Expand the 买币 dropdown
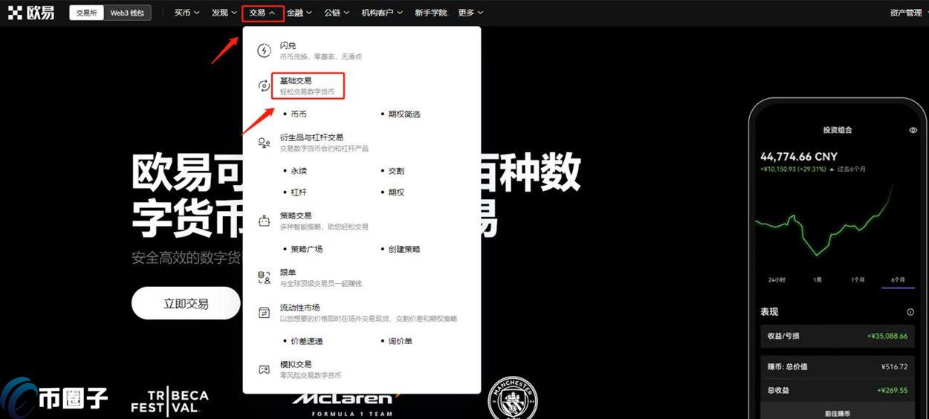The height and width of the screenshot is (419, 929). point(187,13)
